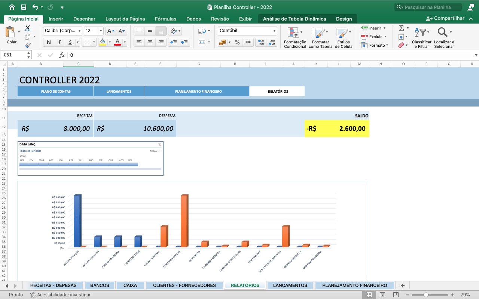Click the AutoSum sigma icon
This screenshot has width=479, height=299.
point(401,28)
